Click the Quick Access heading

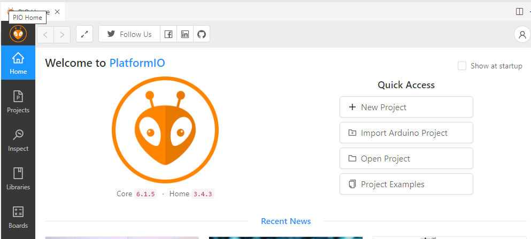tap(406, 85)
